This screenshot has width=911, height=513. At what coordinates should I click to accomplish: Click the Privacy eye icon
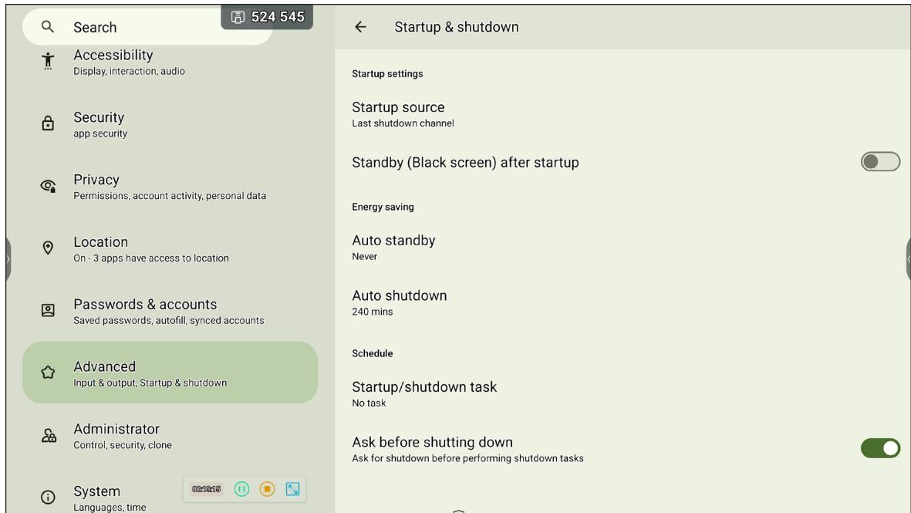(x=49, y=186)
